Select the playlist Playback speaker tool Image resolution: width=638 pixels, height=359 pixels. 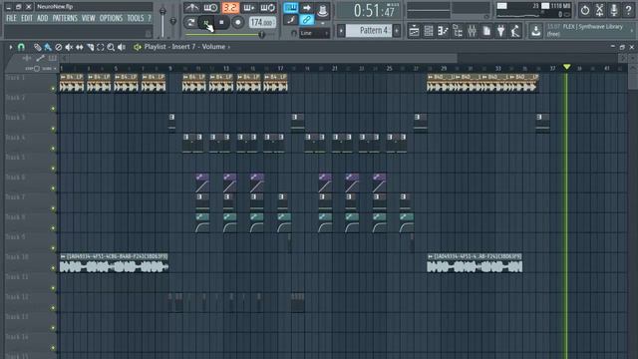point(122,47)
